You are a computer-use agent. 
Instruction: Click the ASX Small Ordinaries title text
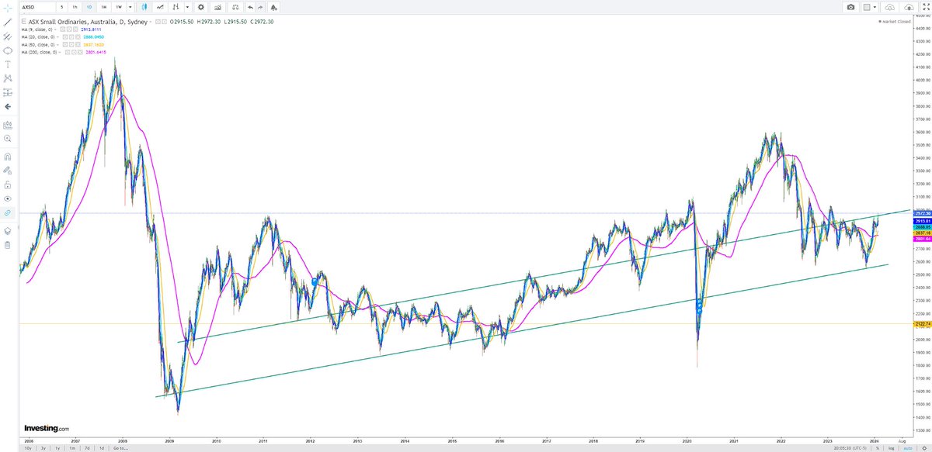click(x=88, y=22)
